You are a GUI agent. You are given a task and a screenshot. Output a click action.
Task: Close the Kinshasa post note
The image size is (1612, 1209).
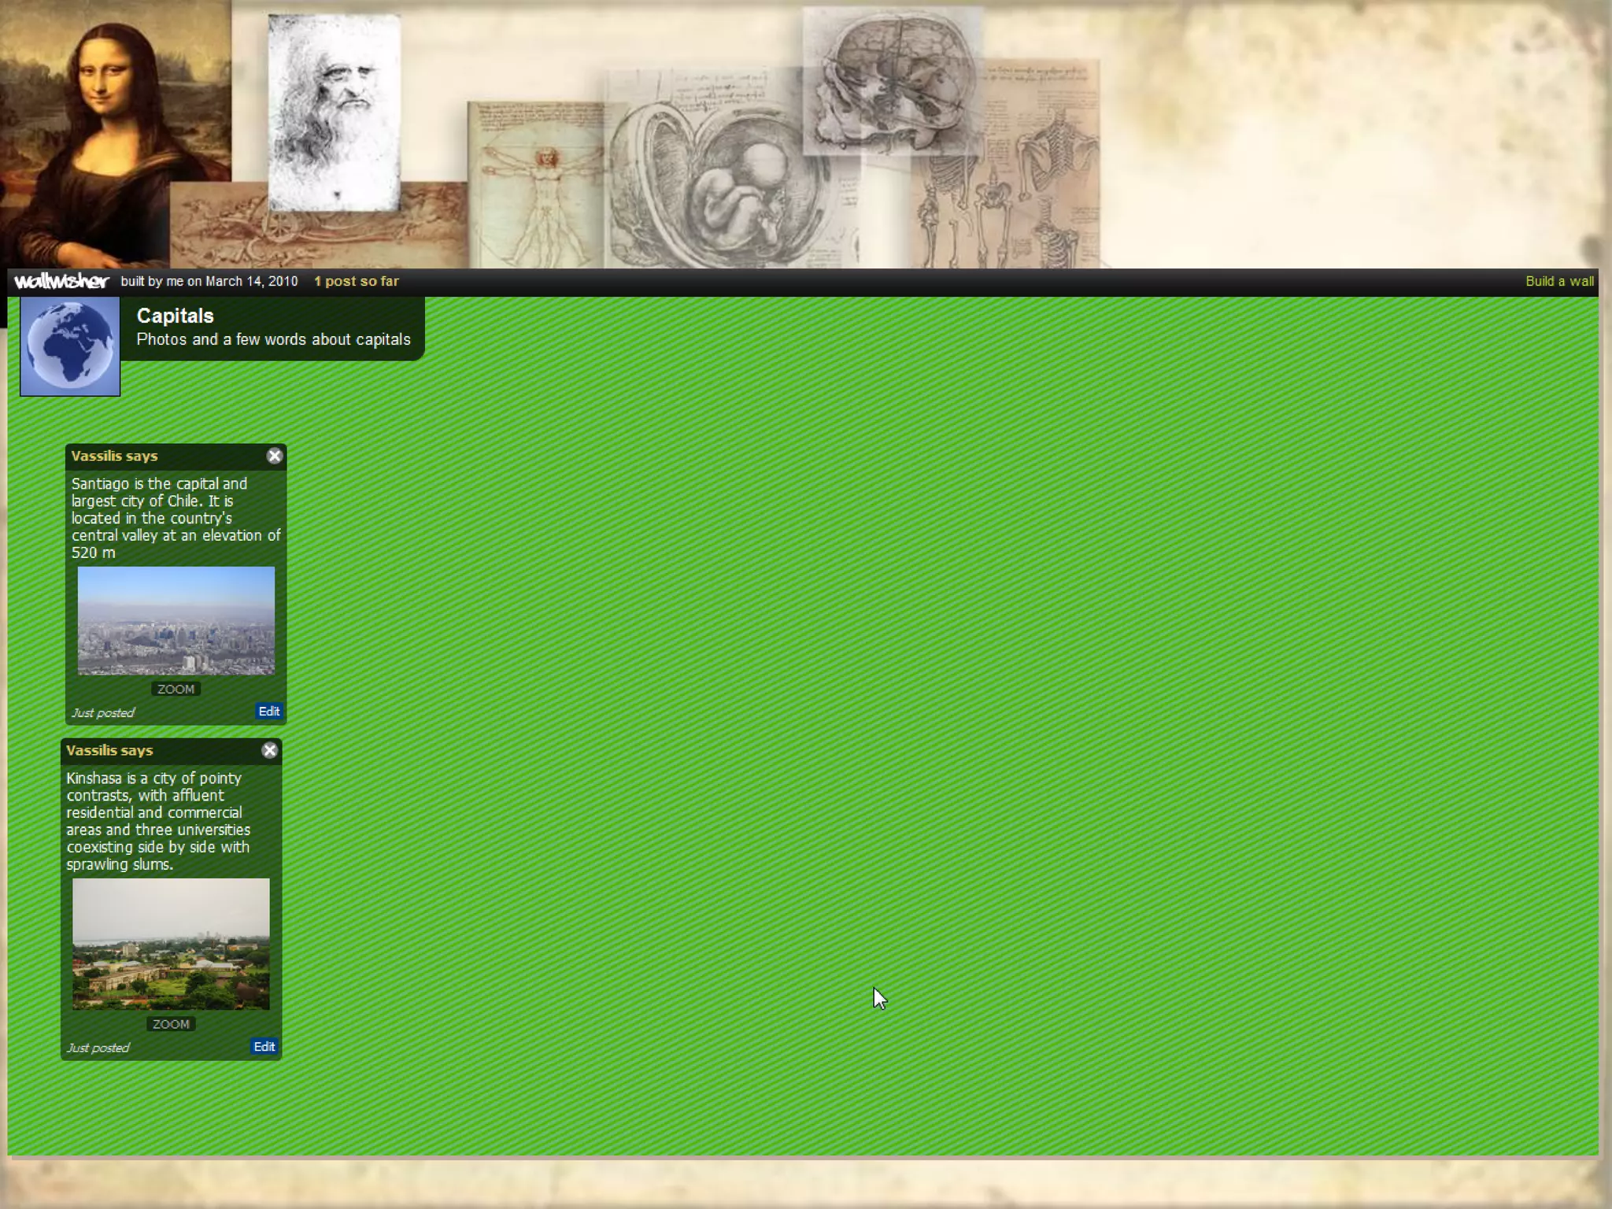tap(269, 750)
